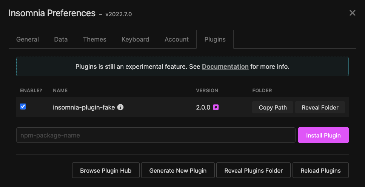Click the Install Plugin button
The image size is (365, 187).
point(323,135)
